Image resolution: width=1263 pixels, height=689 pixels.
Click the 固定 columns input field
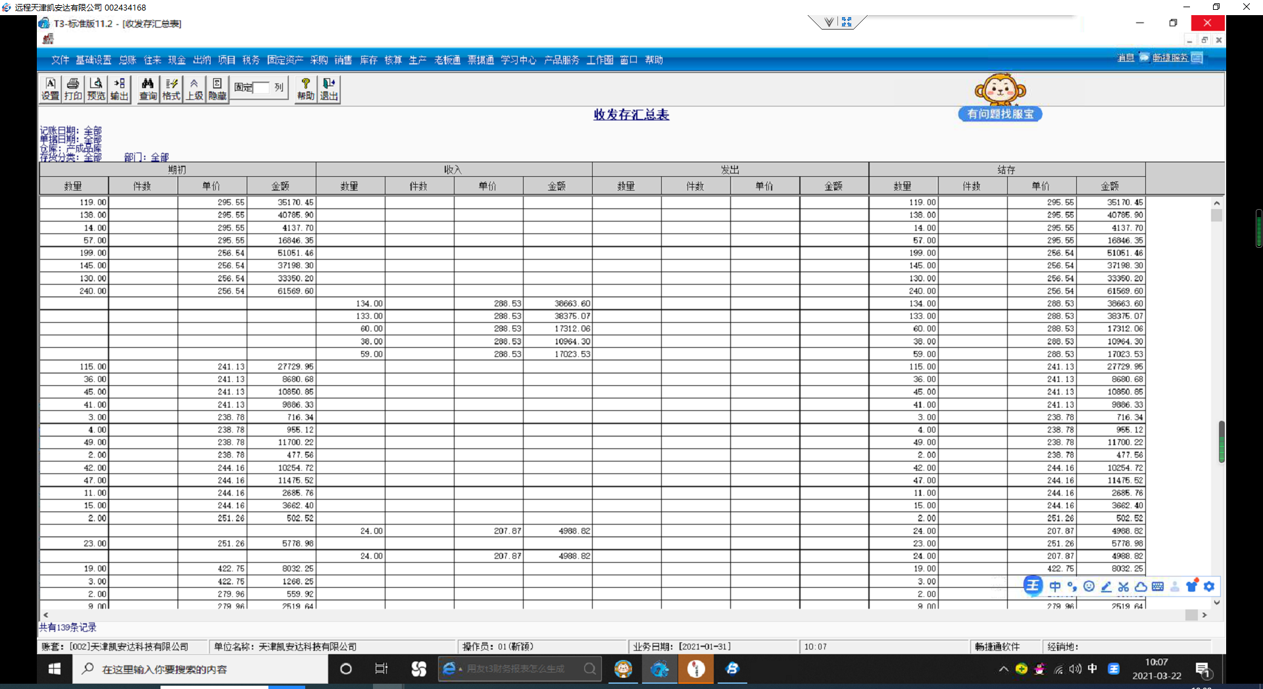[x=261, y=87]
